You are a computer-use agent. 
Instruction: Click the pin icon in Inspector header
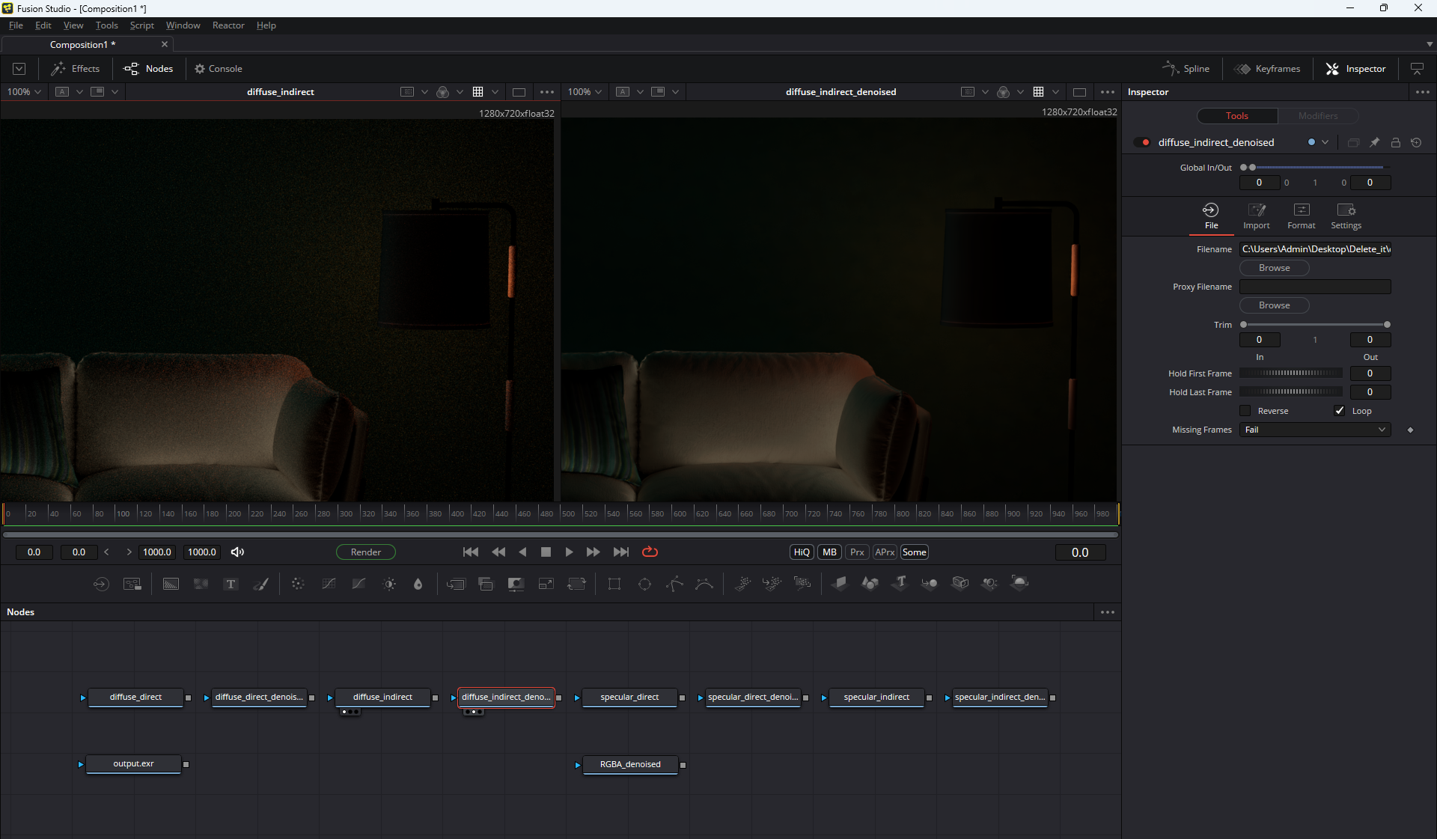click(1374, 142)
